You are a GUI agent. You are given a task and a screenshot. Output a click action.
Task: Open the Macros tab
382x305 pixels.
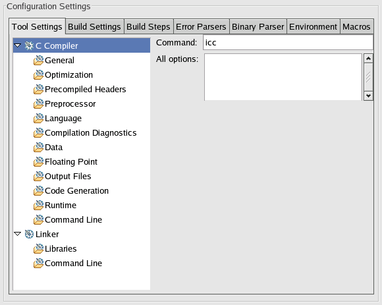click(x=356, y=26)
